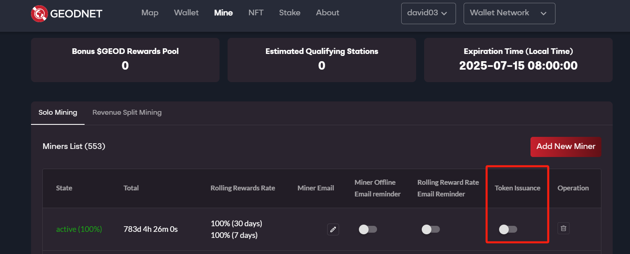This screenshot has height=254, width=630.
Task: Switch to the Revenue Split Mining tab
Action: (127, 113)
